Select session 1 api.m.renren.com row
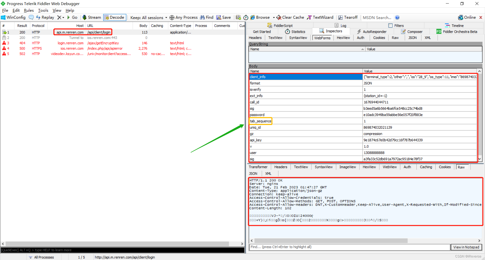 [x=122, y=32]
